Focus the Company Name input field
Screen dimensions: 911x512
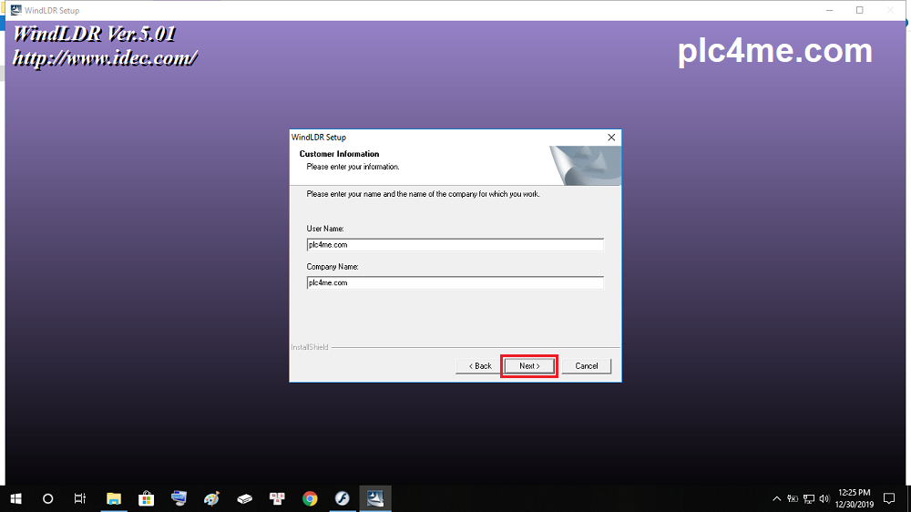[x=455, y=283]
